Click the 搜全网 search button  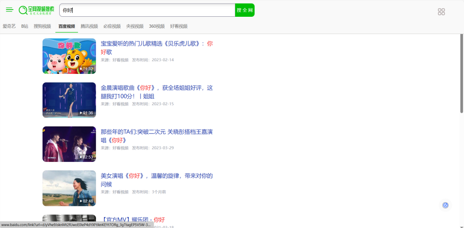[245, 10]
